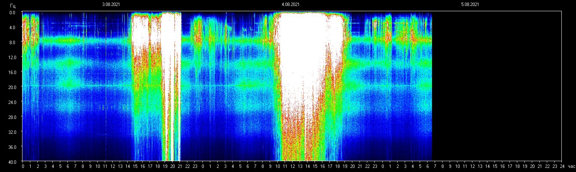Click the час time unit label
Viewport: 576px width, 172px height.
(571, 166)
